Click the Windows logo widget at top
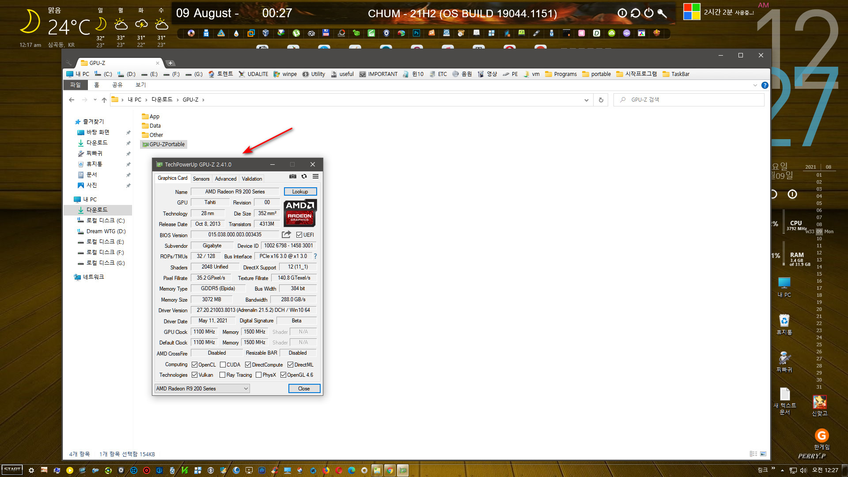The image size is (848, 477). coord(692,11)
